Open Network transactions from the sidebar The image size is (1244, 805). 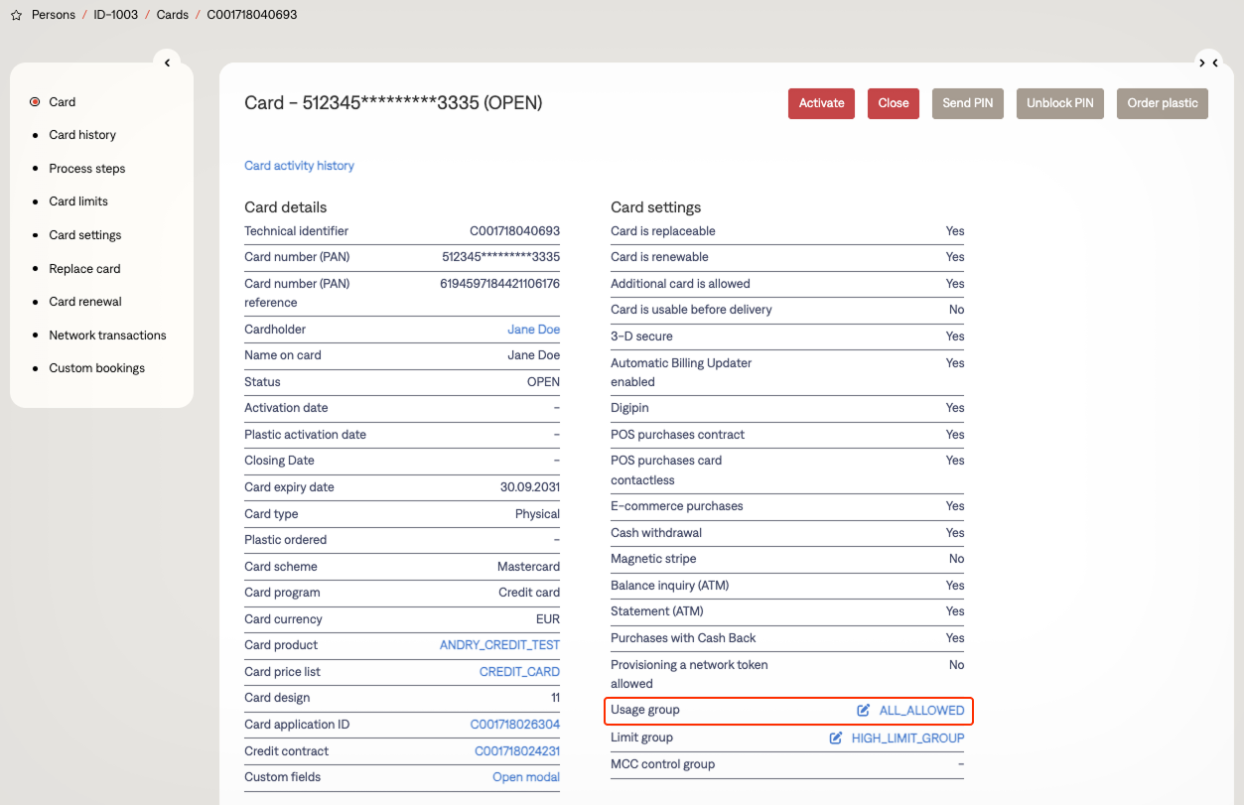(107, 335)
